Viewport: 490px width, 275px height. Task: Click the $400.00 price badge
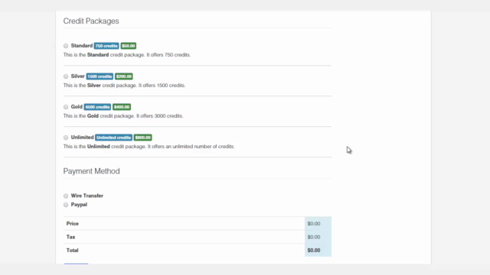click(122, 107)
